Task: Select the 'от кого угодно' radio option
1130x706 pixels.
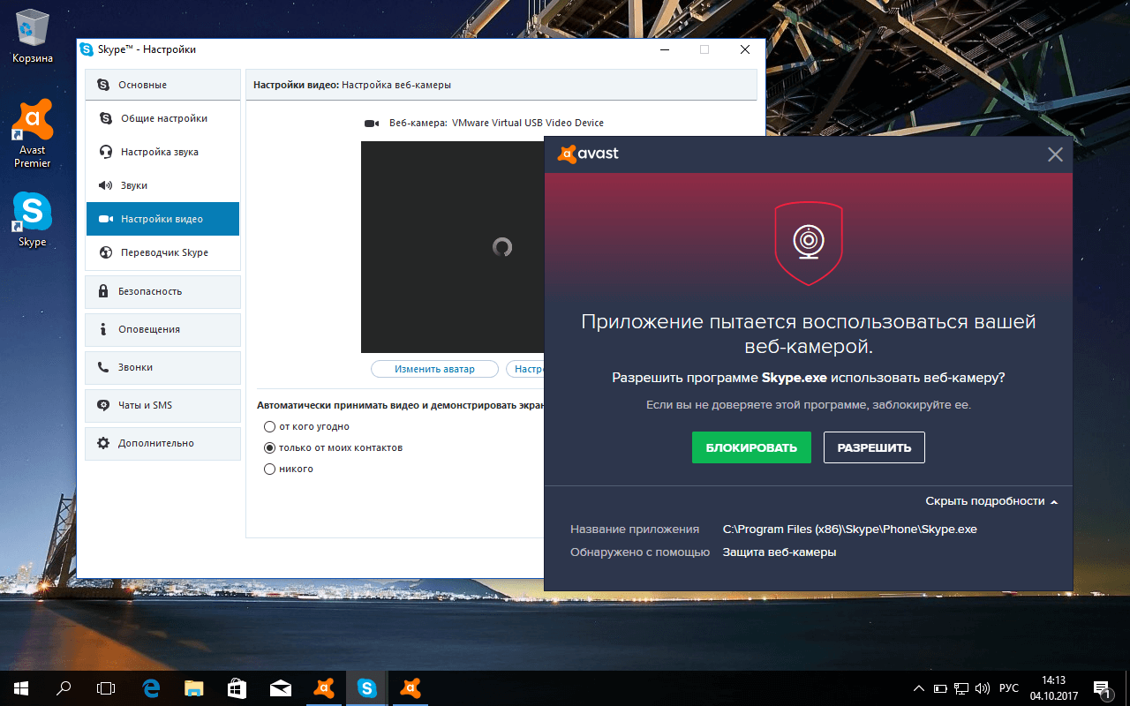Action: tap(270, 426)
